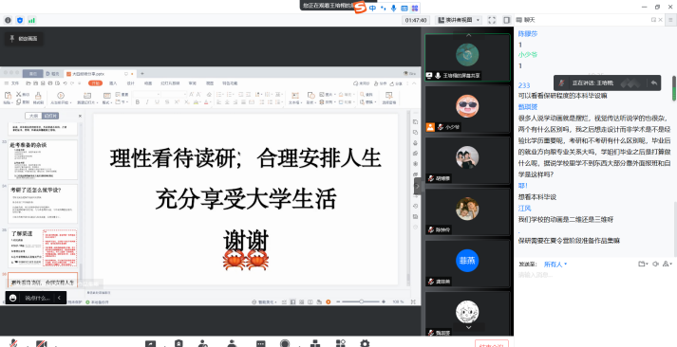Click the reply arrow on speaking banner
677x347 pixels.
click(x=653, y=82)
